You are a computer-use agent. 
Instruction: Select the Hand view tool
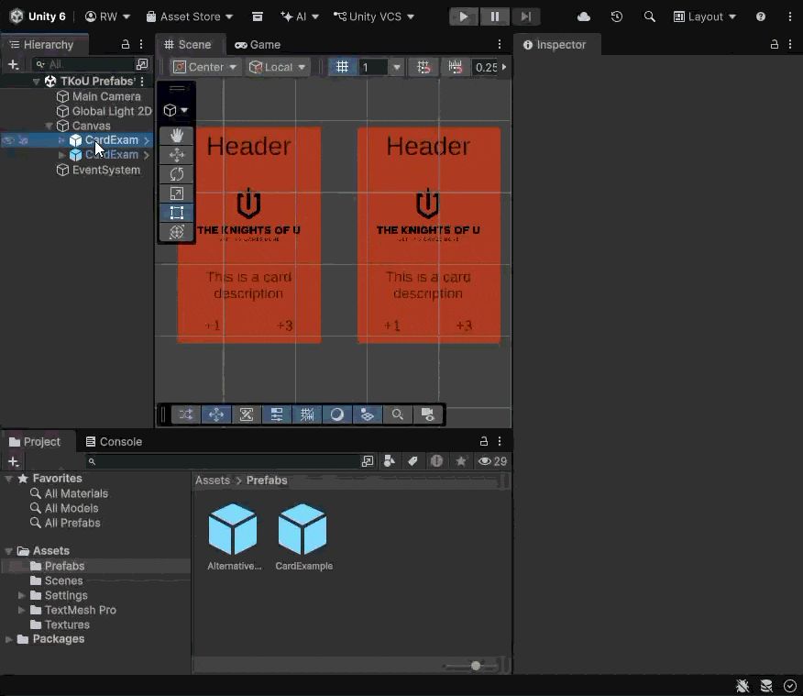tap(177, 136)
